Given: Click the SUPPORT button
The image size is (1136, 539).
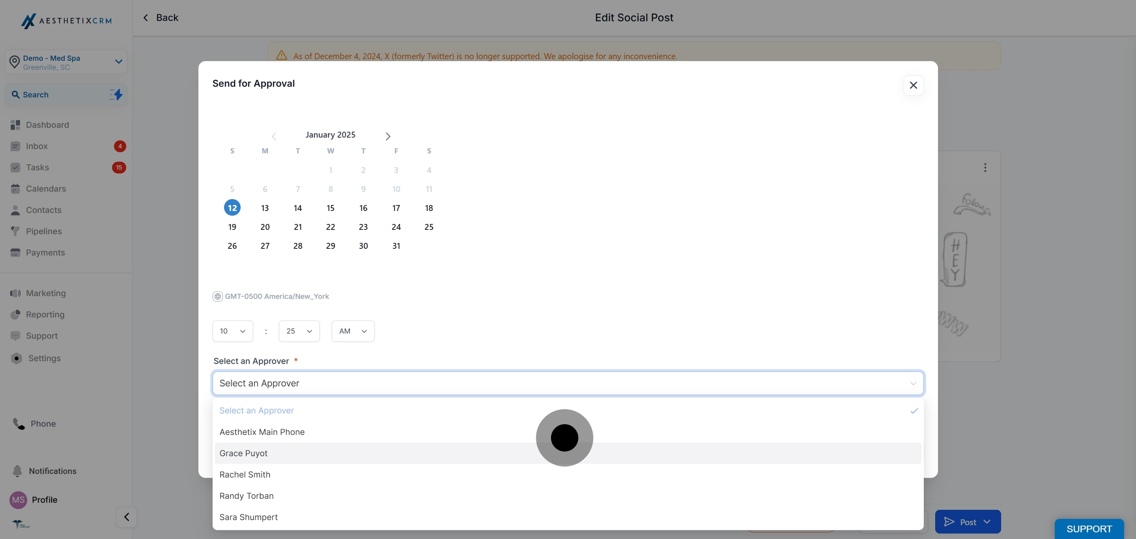Looking at the screenshot, I should [x=1089, y=529].
